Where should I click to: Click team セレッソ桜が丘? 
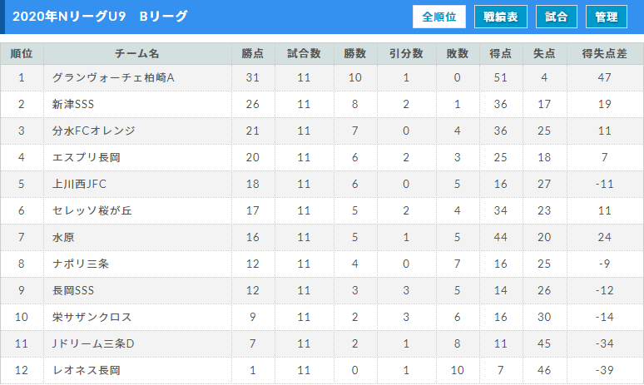[x=92, y=210]
